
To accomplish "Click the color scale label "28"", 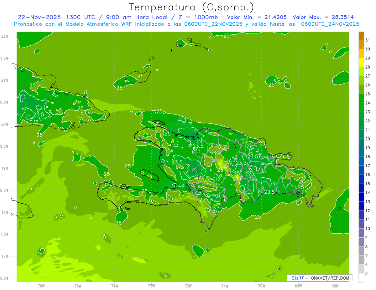I will click(368, 67).
